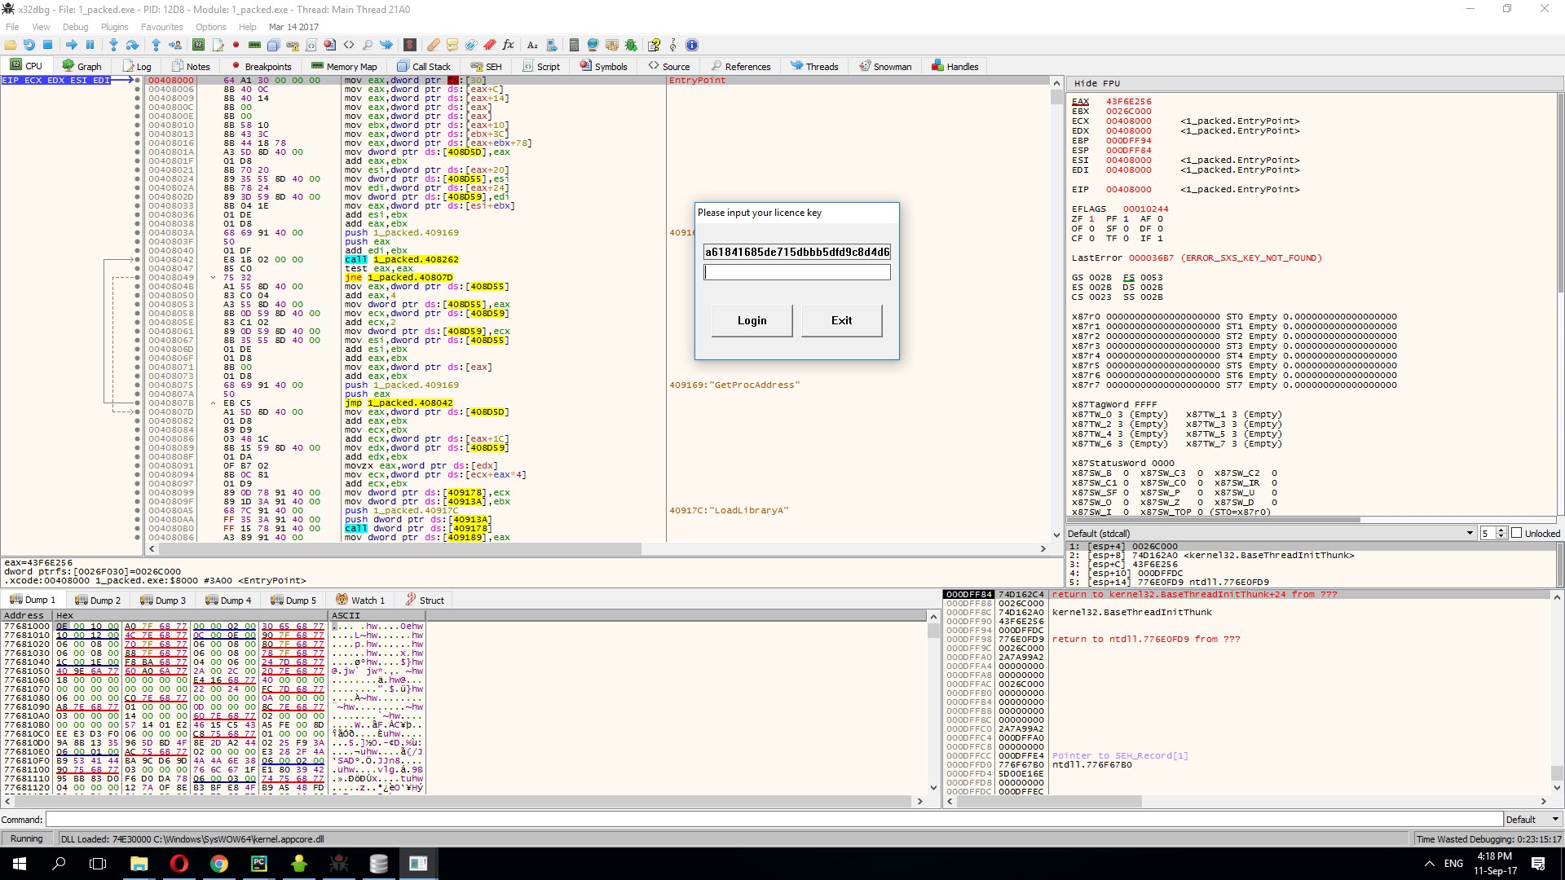Click the blue About info icon

(692, 45)
